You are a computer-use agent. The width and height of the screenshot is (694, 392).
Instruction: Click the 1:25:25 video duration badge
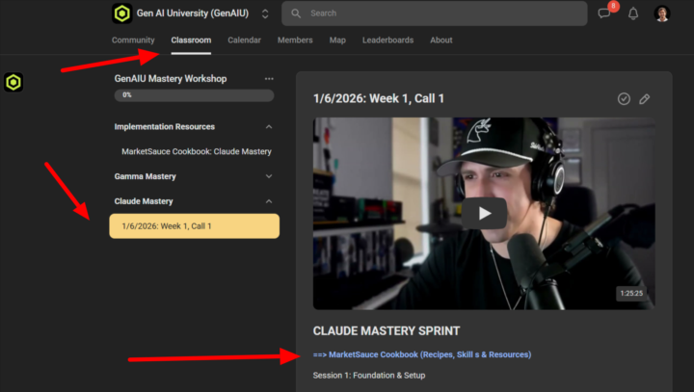[x=631, y=294]
